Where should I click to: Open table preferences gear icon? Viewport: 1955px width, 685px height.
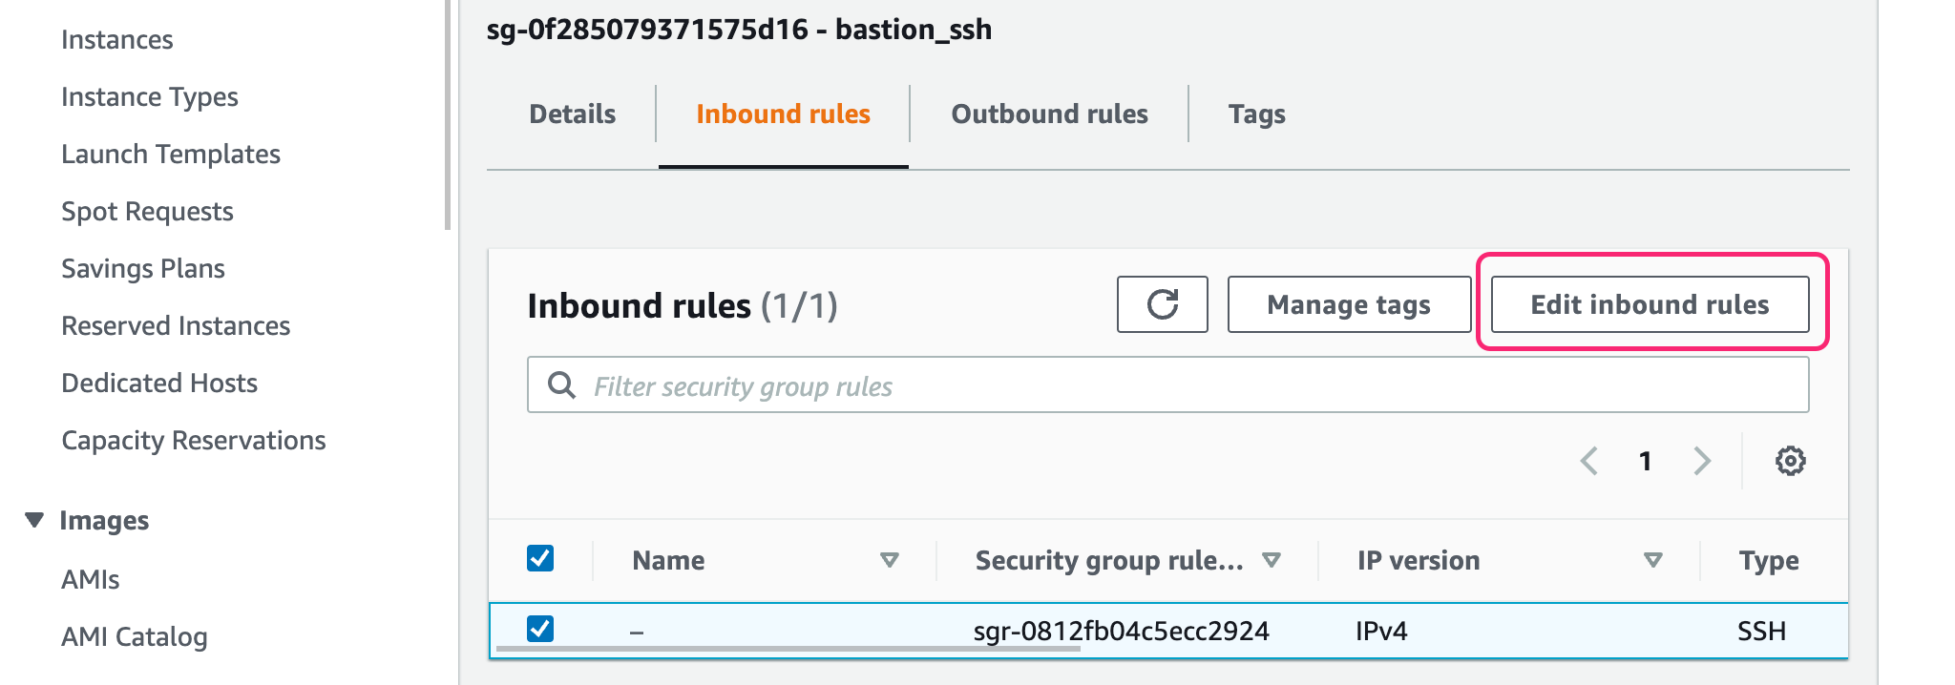click(x=1790, y=461)
